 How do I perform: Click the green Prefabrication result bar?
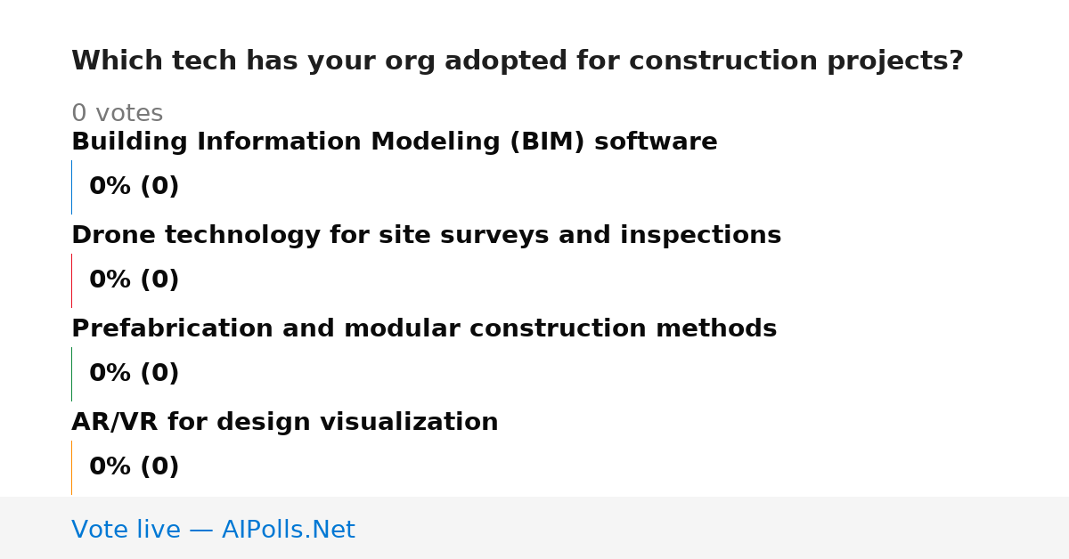(72, 374)
